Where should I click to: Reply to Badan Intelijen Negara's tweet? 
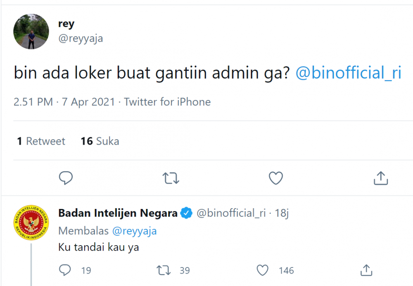[x=66, y=270]
